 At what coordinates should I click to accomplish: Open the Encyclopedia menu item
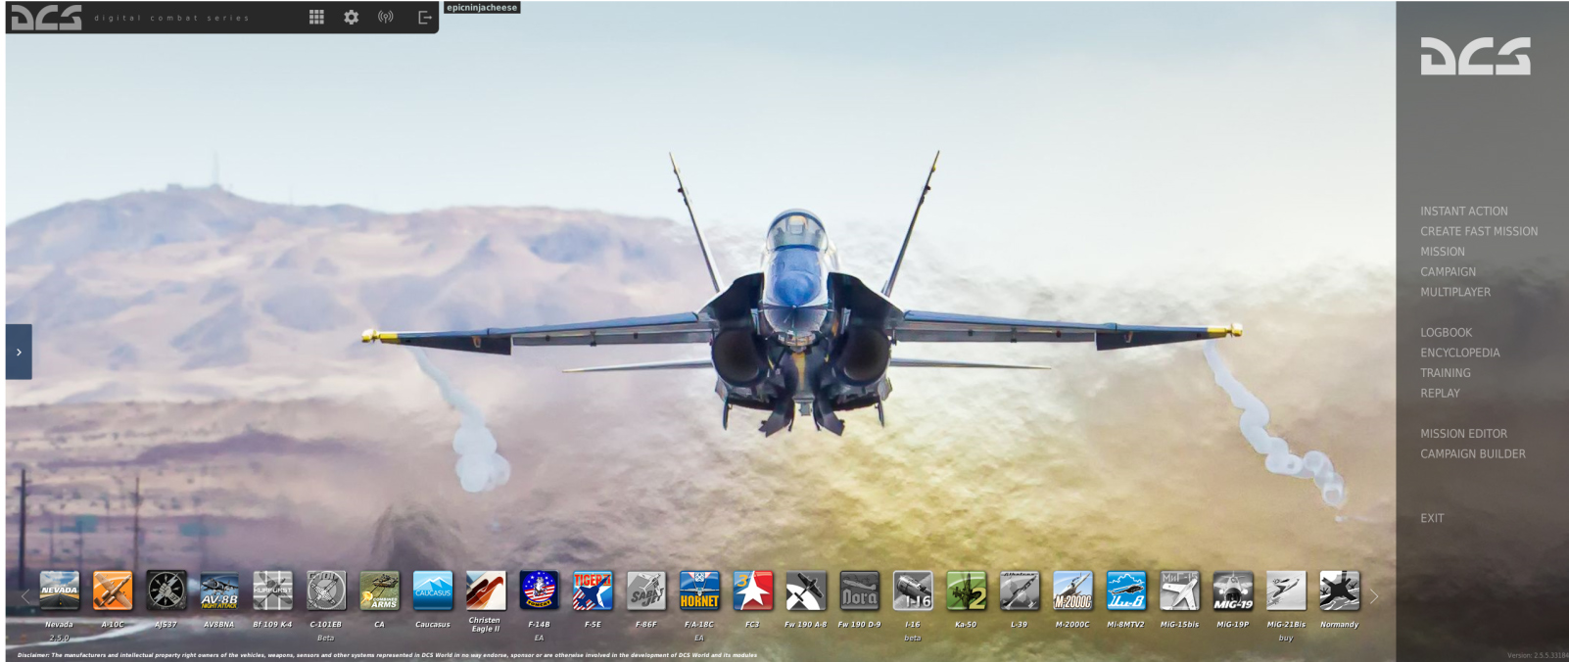(1459, 353)
